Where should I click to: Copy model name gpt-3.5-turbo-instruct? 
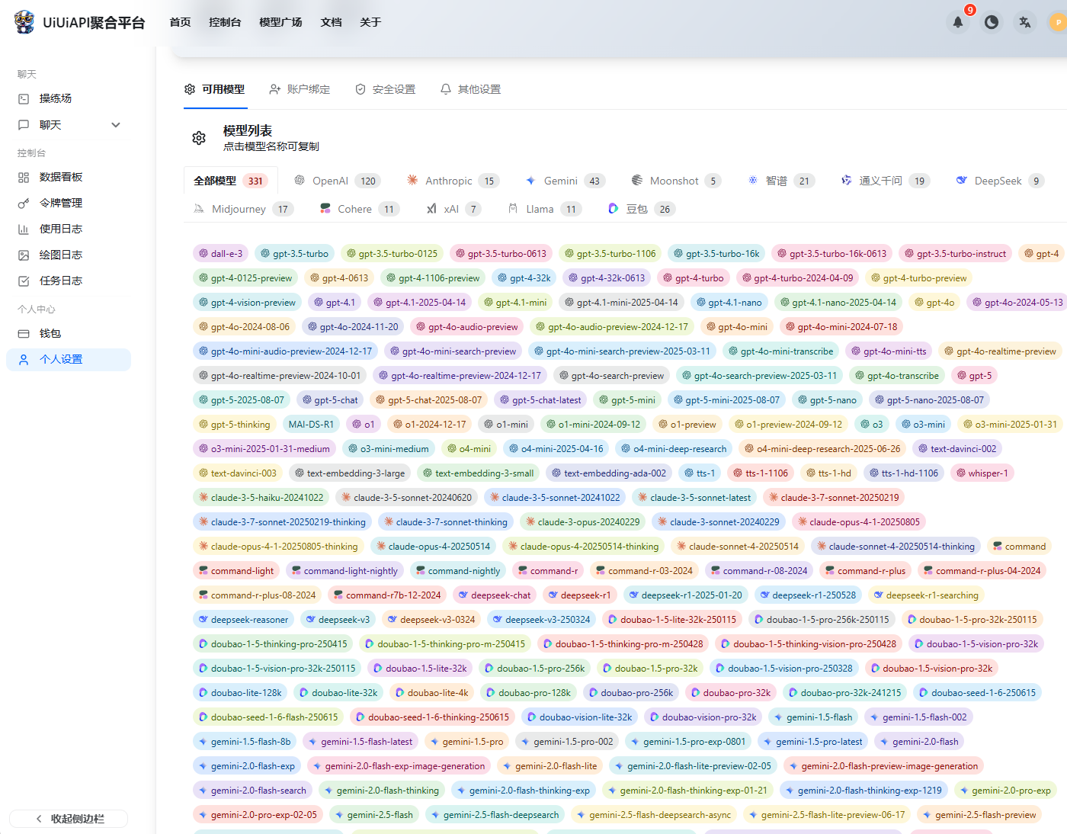(x=955, y=254)
